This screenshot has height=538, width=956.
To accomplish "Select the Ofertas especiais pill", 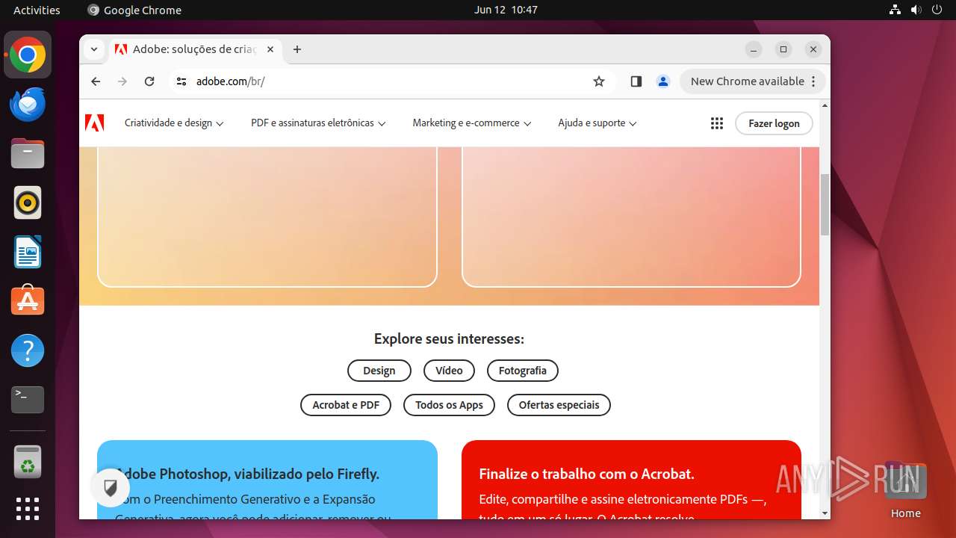I will [x=559, y=405].
